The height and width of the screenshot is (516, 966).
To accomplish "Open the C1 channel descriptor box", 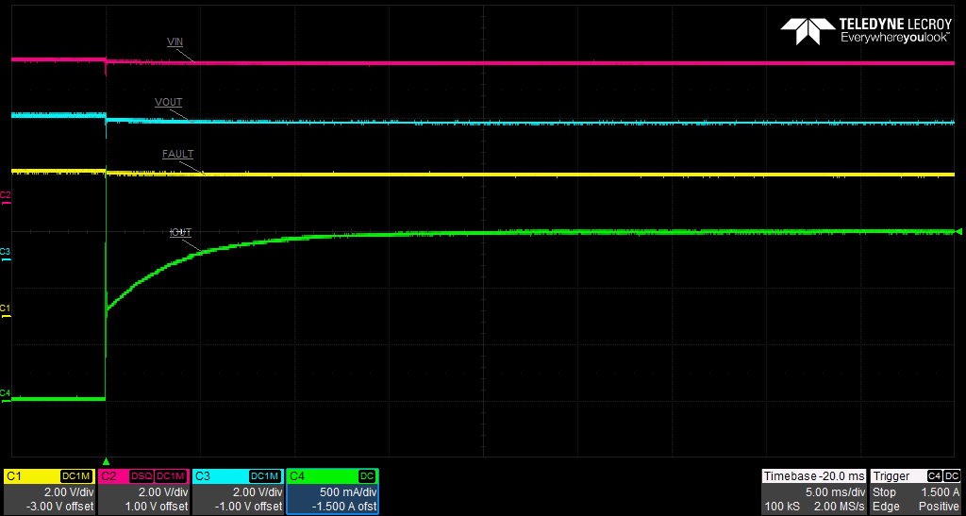I will [49, 491].
